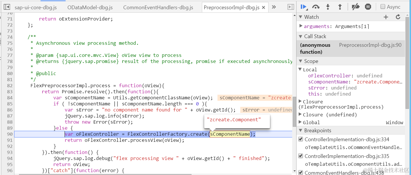Click oTemplateUtils.oCommonEventHandle… breakpoint code text
This screenshot has height=175, width=411.
354,147
